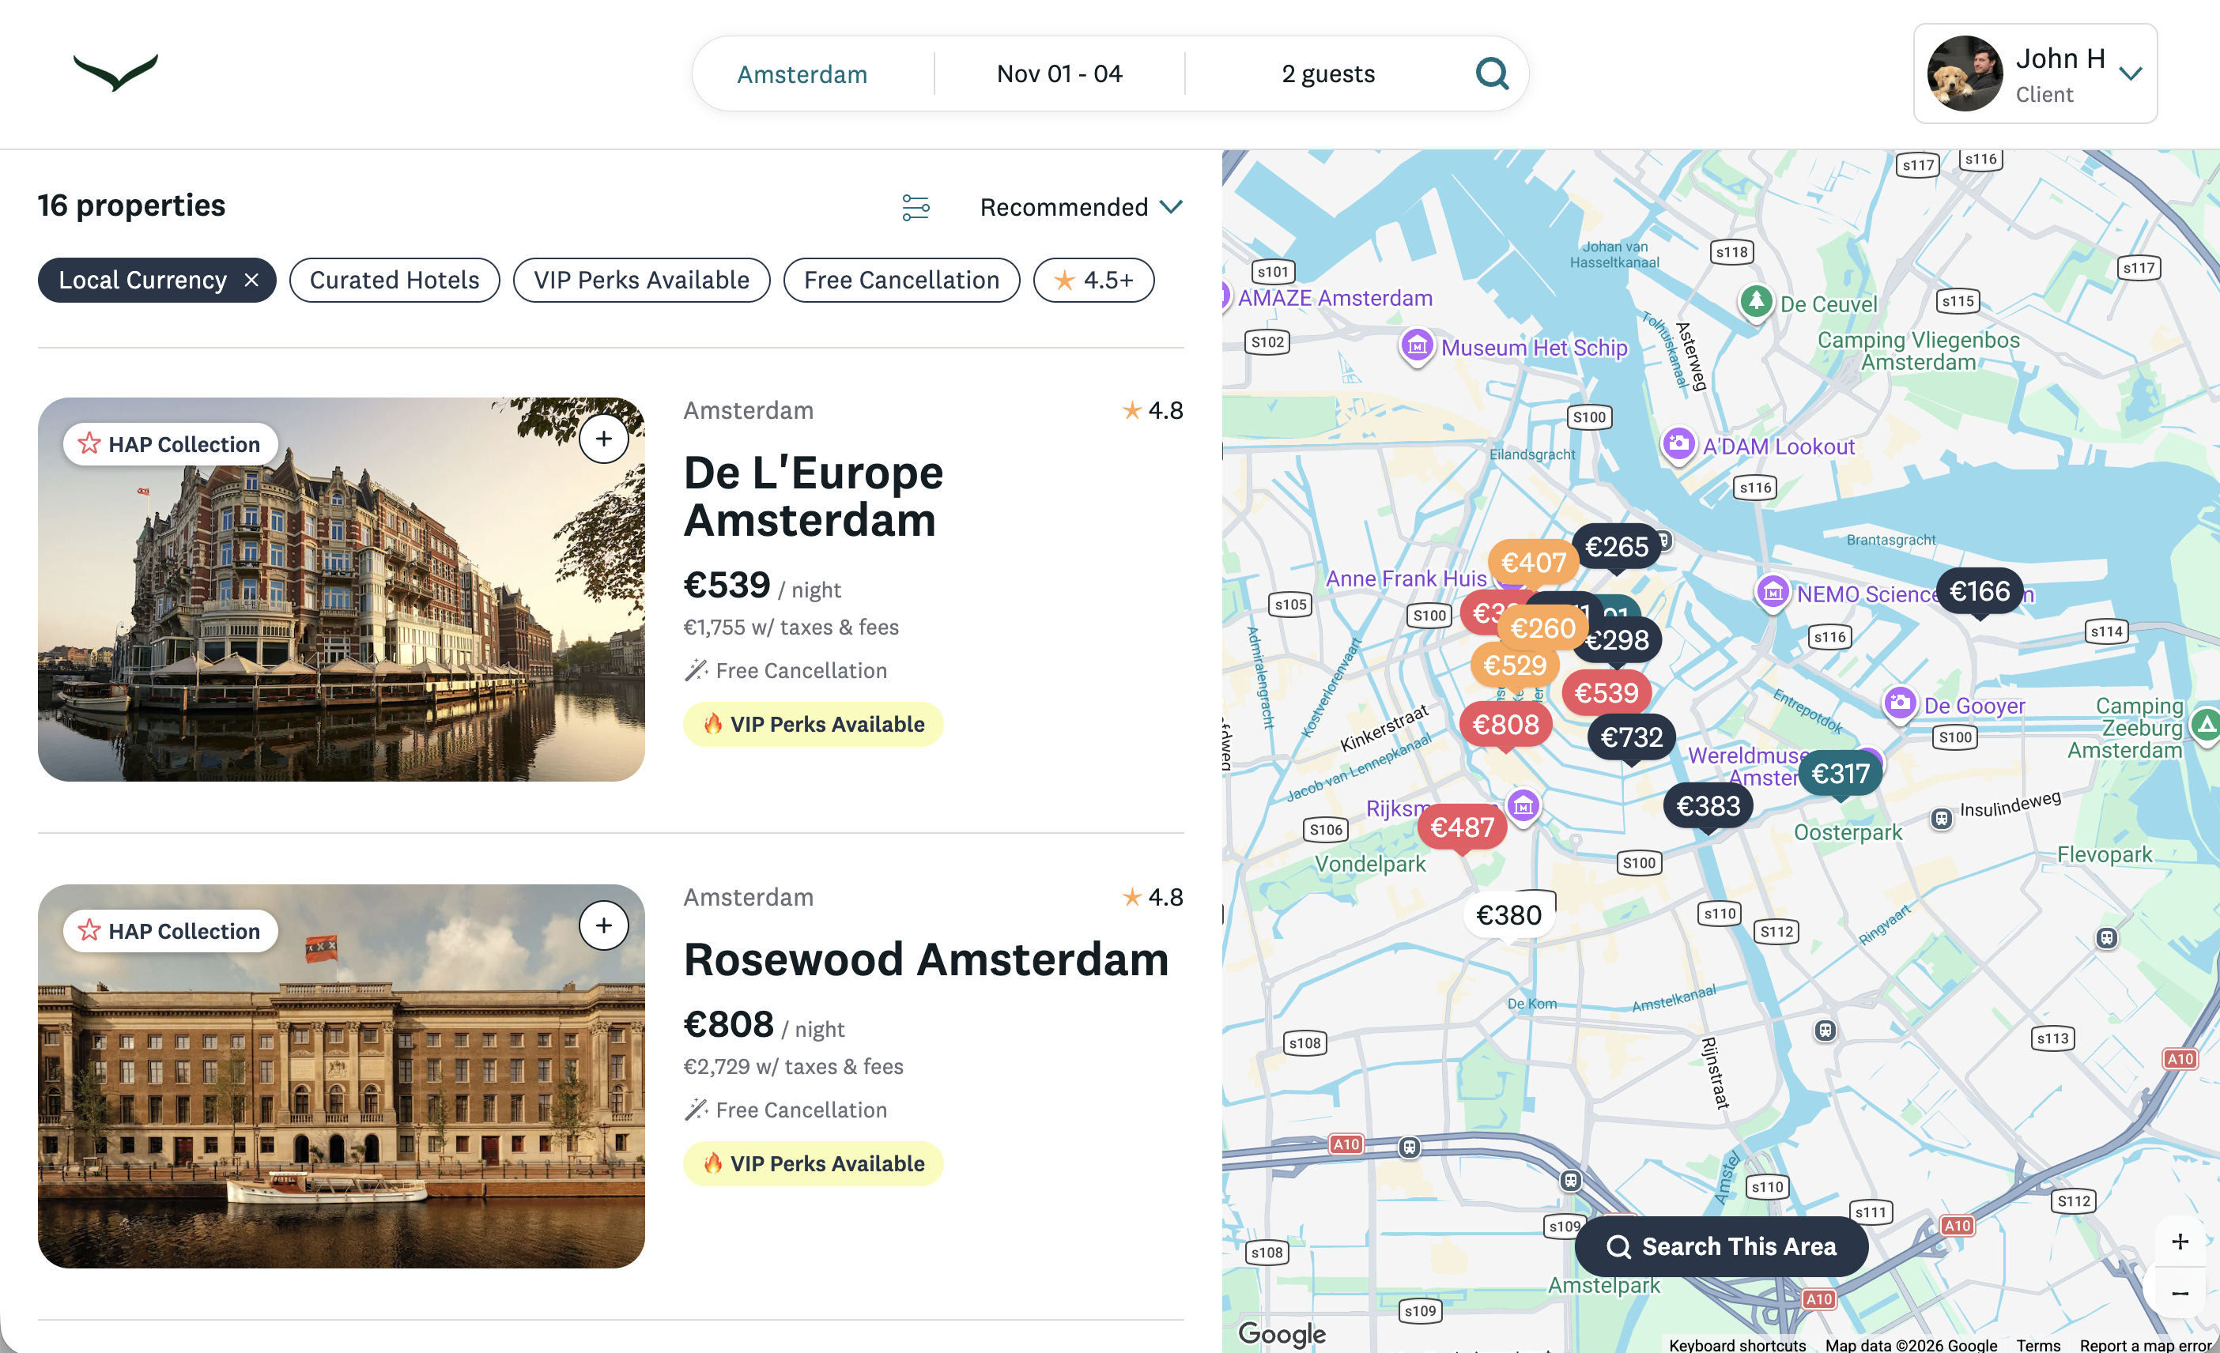Click the Search This Area button
Screen dimensions: 2220x1353
(1721, 1247)
